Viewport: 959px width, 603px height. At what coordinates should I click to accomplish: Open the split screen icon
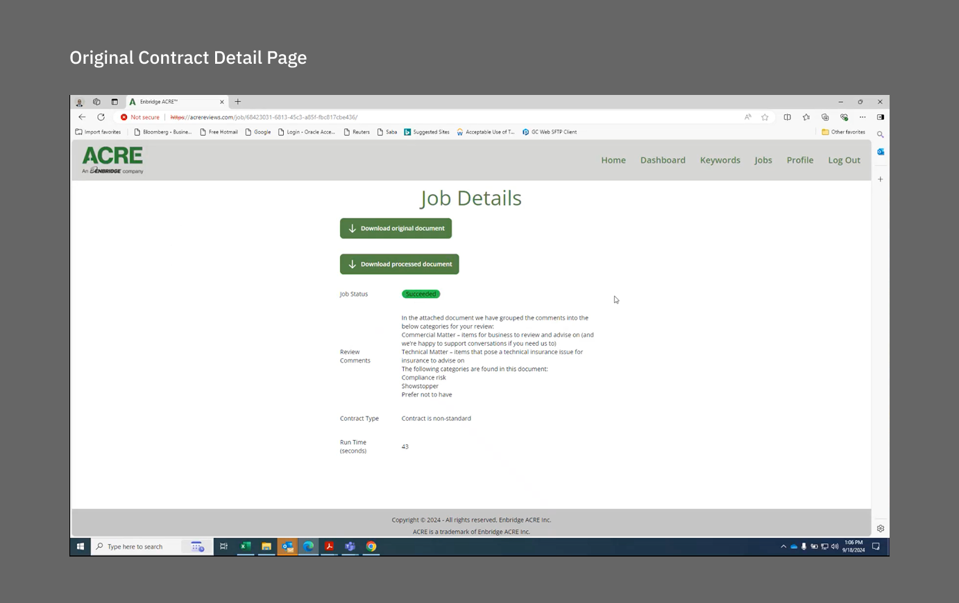point(788,117)
